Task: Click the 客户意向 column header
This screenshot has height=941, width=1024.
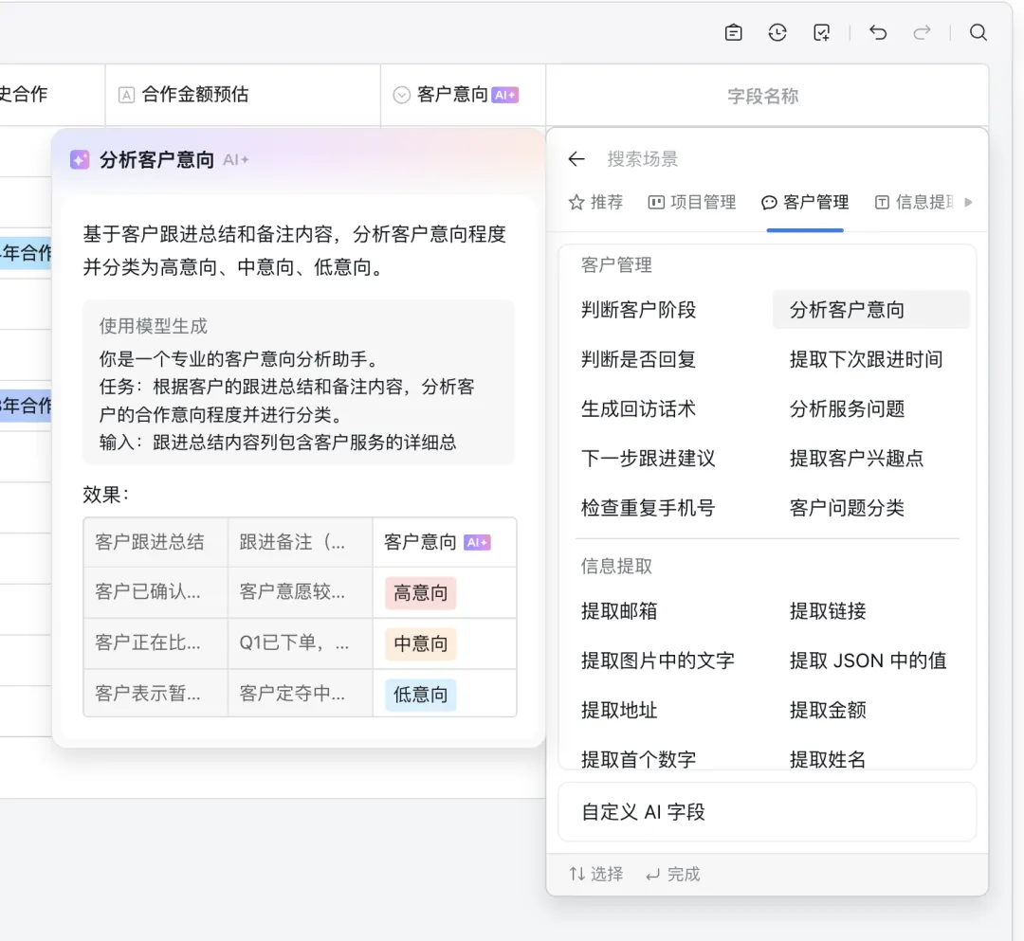Action: [463, 96]
